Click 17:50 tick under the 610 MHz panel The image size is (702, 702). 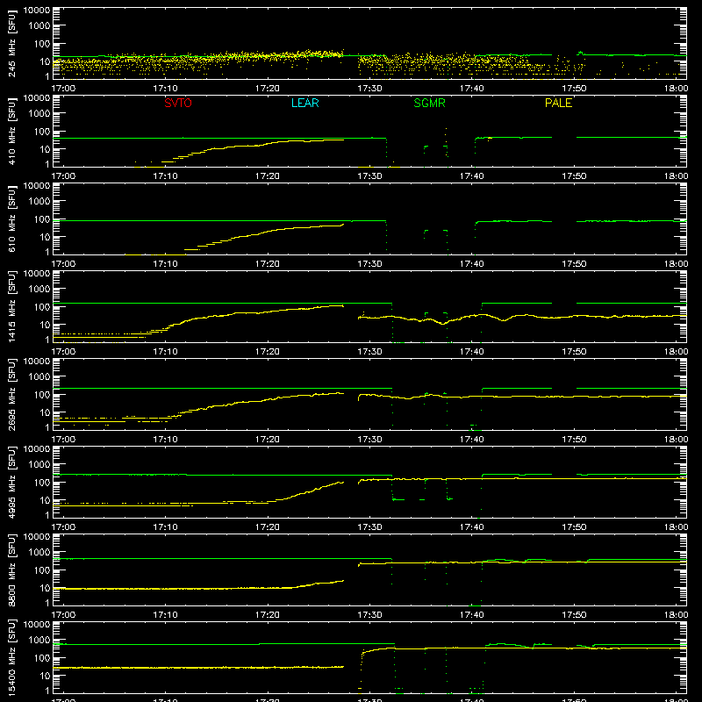[574, 264]
